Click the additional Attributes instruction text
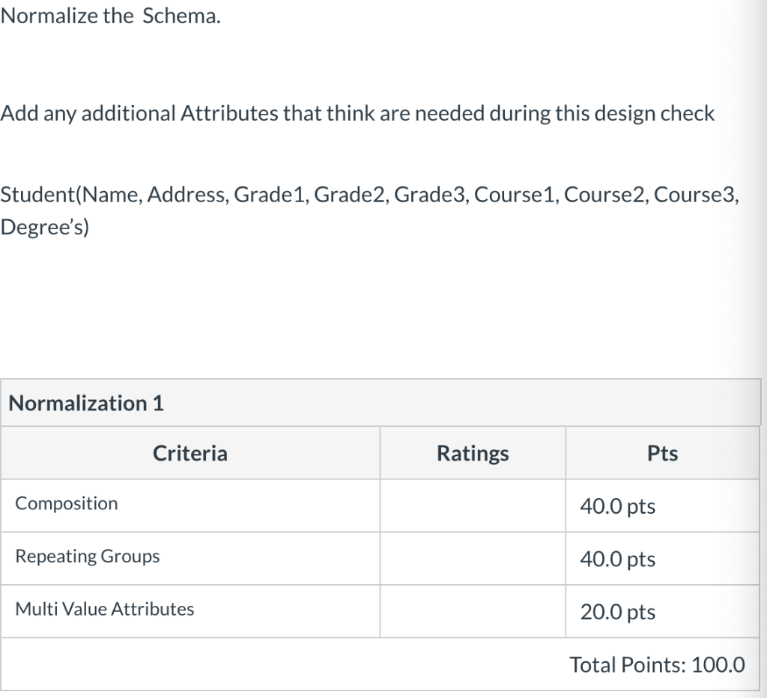This screenshot has width=767, height=698. point(357,113)
